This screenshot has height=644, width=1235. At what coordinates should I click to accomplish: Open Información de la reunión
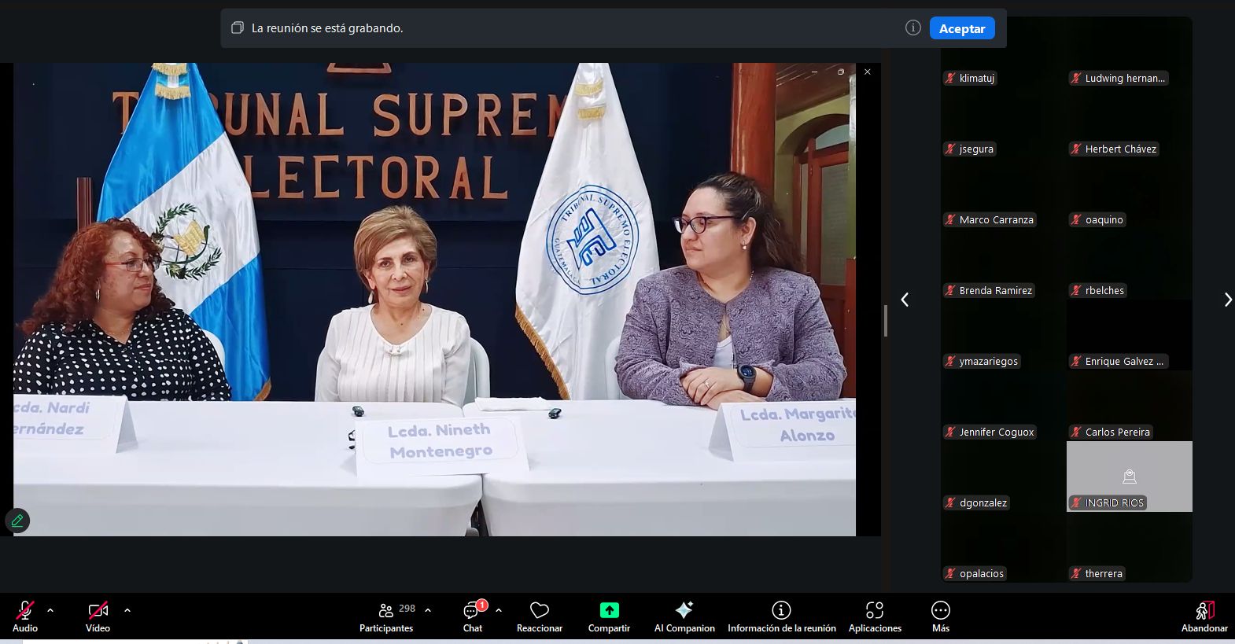click(x=781, y=611)
